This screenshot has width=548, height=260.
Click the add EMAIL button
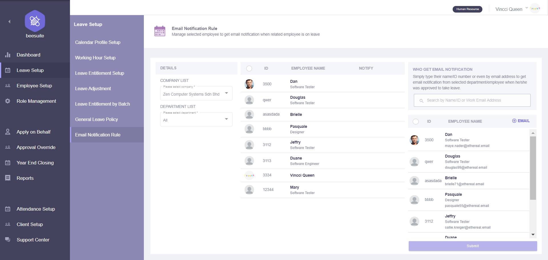(x=521, y=121)
